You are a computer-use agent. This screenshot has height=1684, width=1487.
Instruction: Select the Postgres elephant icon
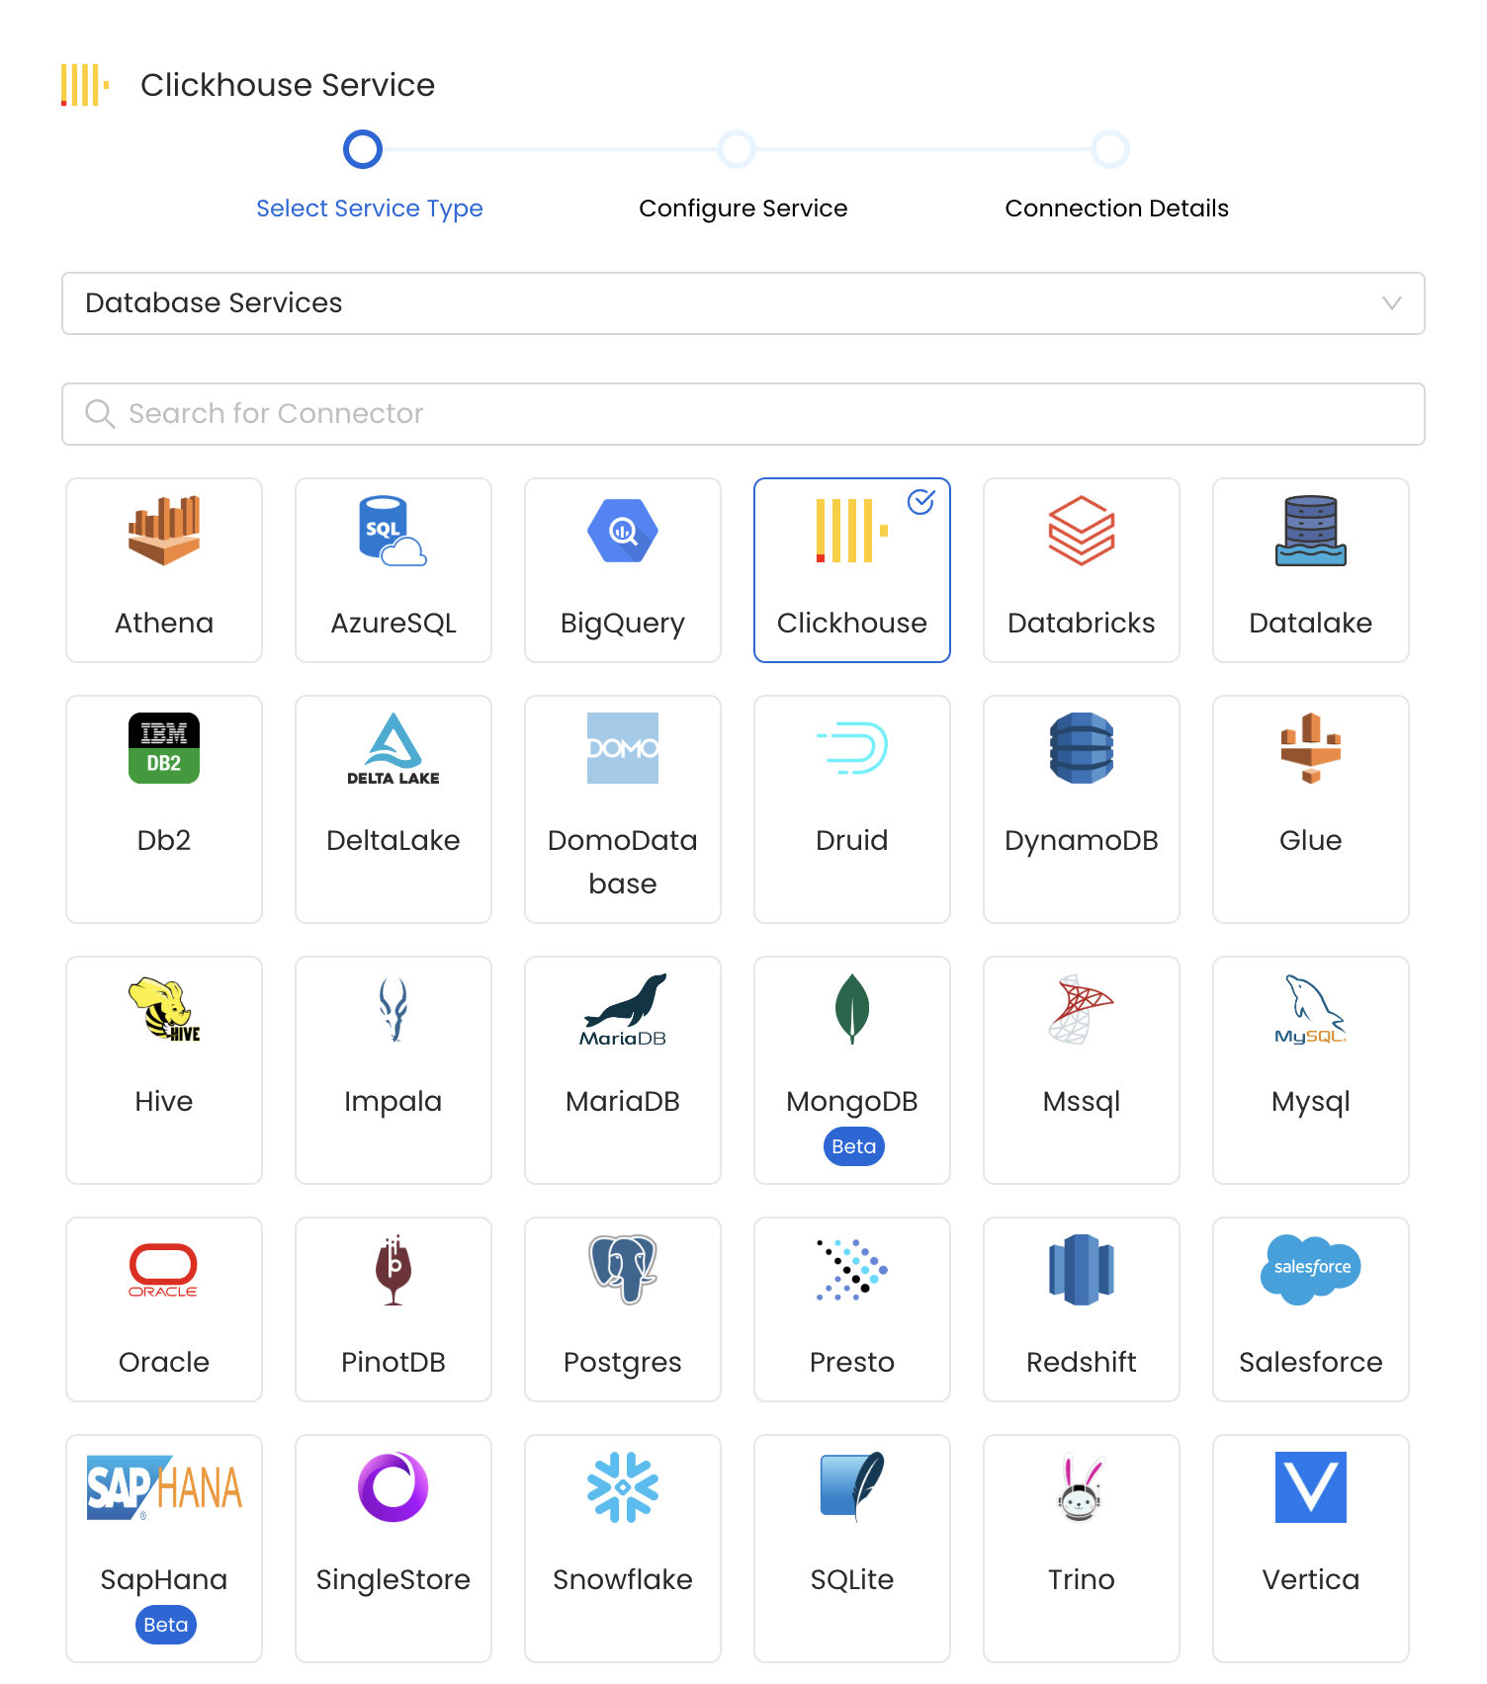point(623,1270)
